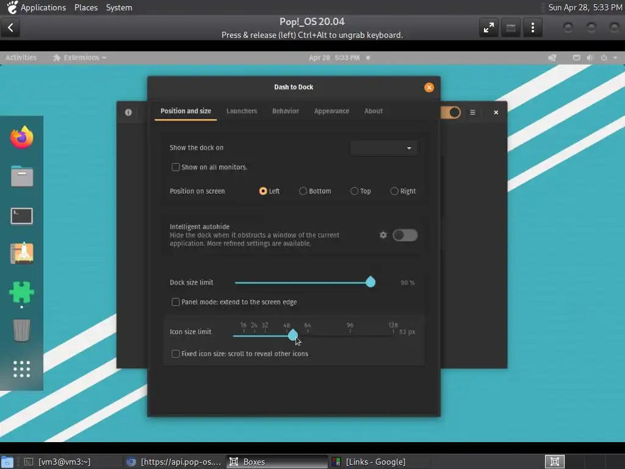Toggle Intelligent autohide switch
Image resolution: width=625 pixels, height=469 pixels.
point(405,235)
